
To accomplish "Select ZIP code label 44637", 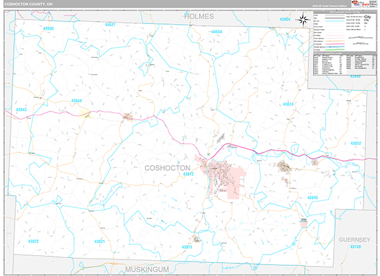I will [110, 25].
